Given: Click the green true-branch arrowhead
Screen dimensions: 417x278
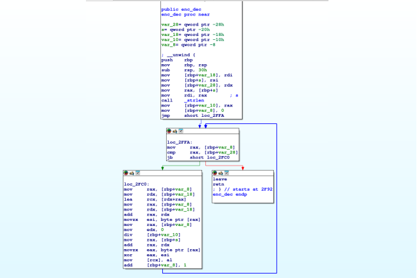Looking at the screenshot, I should [162, 168].
